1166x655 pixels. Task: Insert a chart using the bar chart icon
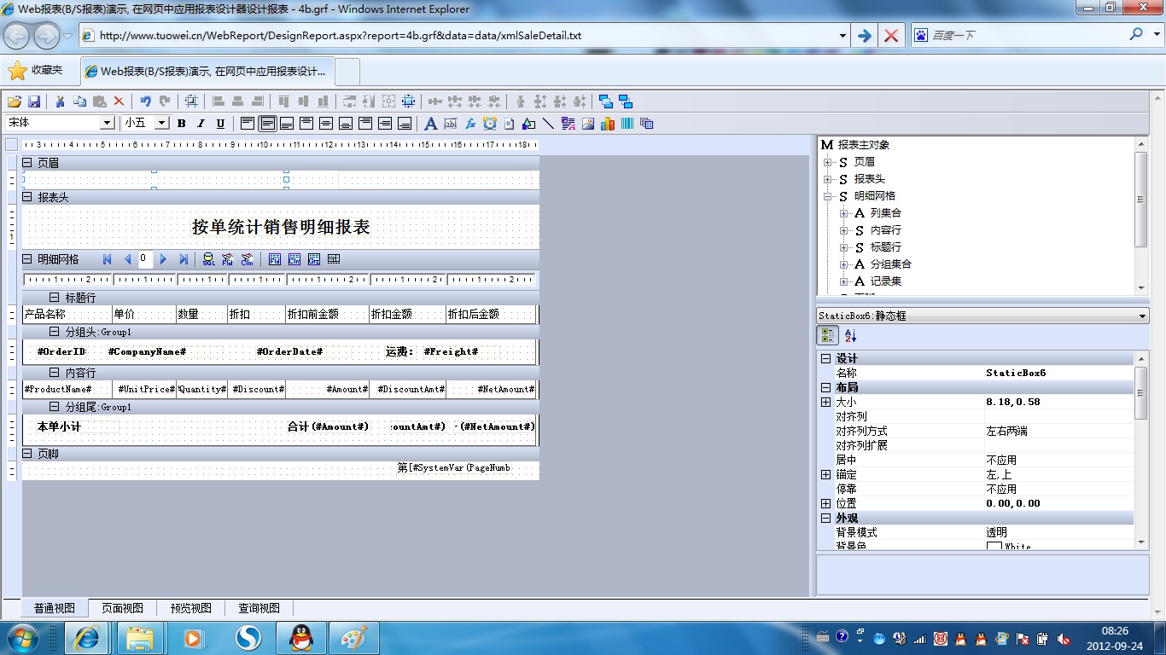(x=608, y=124)
